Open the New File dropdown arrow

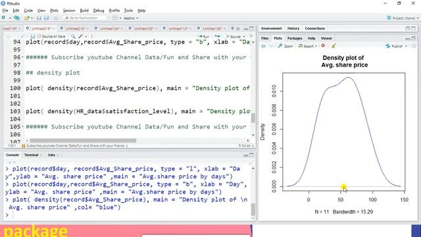point(10,18)
